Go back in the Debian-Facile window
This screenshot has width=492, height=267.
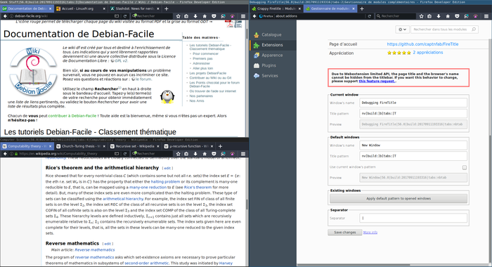pos(6,16)
